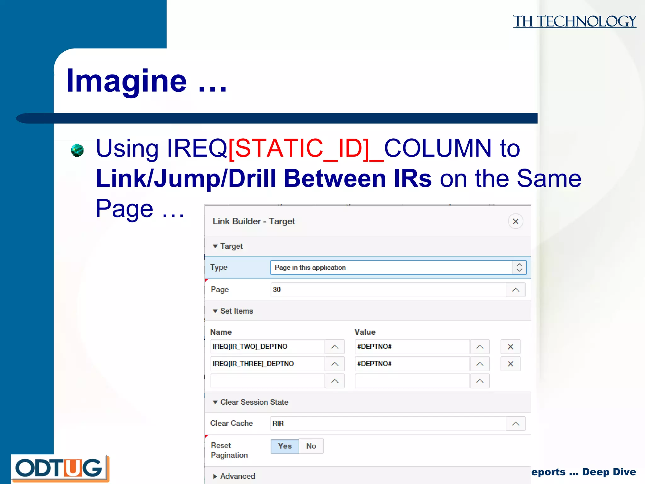Click the TH TECHNOLOGY link
The image size is (645, 484).
(575, 21)
